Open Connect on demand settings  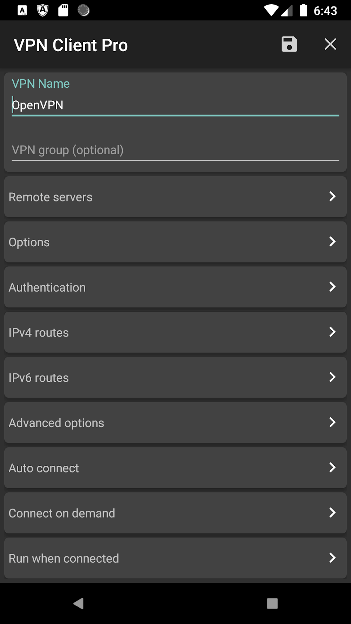coord(175,513)
